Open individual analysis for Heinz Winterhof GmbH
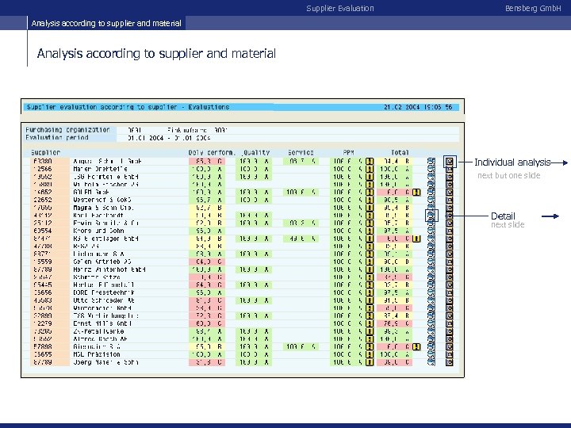Screen dimensions: 571x428 click(x=450, y=269)
